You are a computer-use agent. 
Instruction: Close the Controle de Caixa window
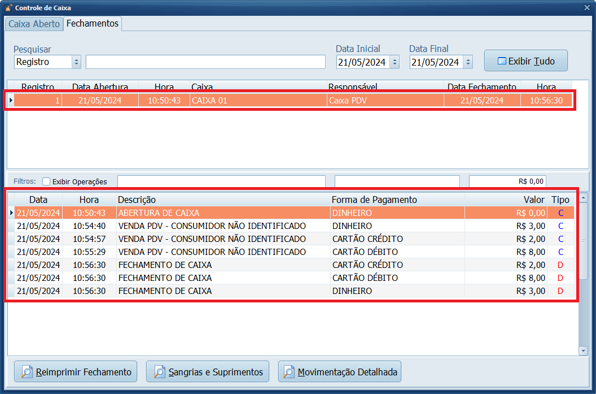(586, 7)
